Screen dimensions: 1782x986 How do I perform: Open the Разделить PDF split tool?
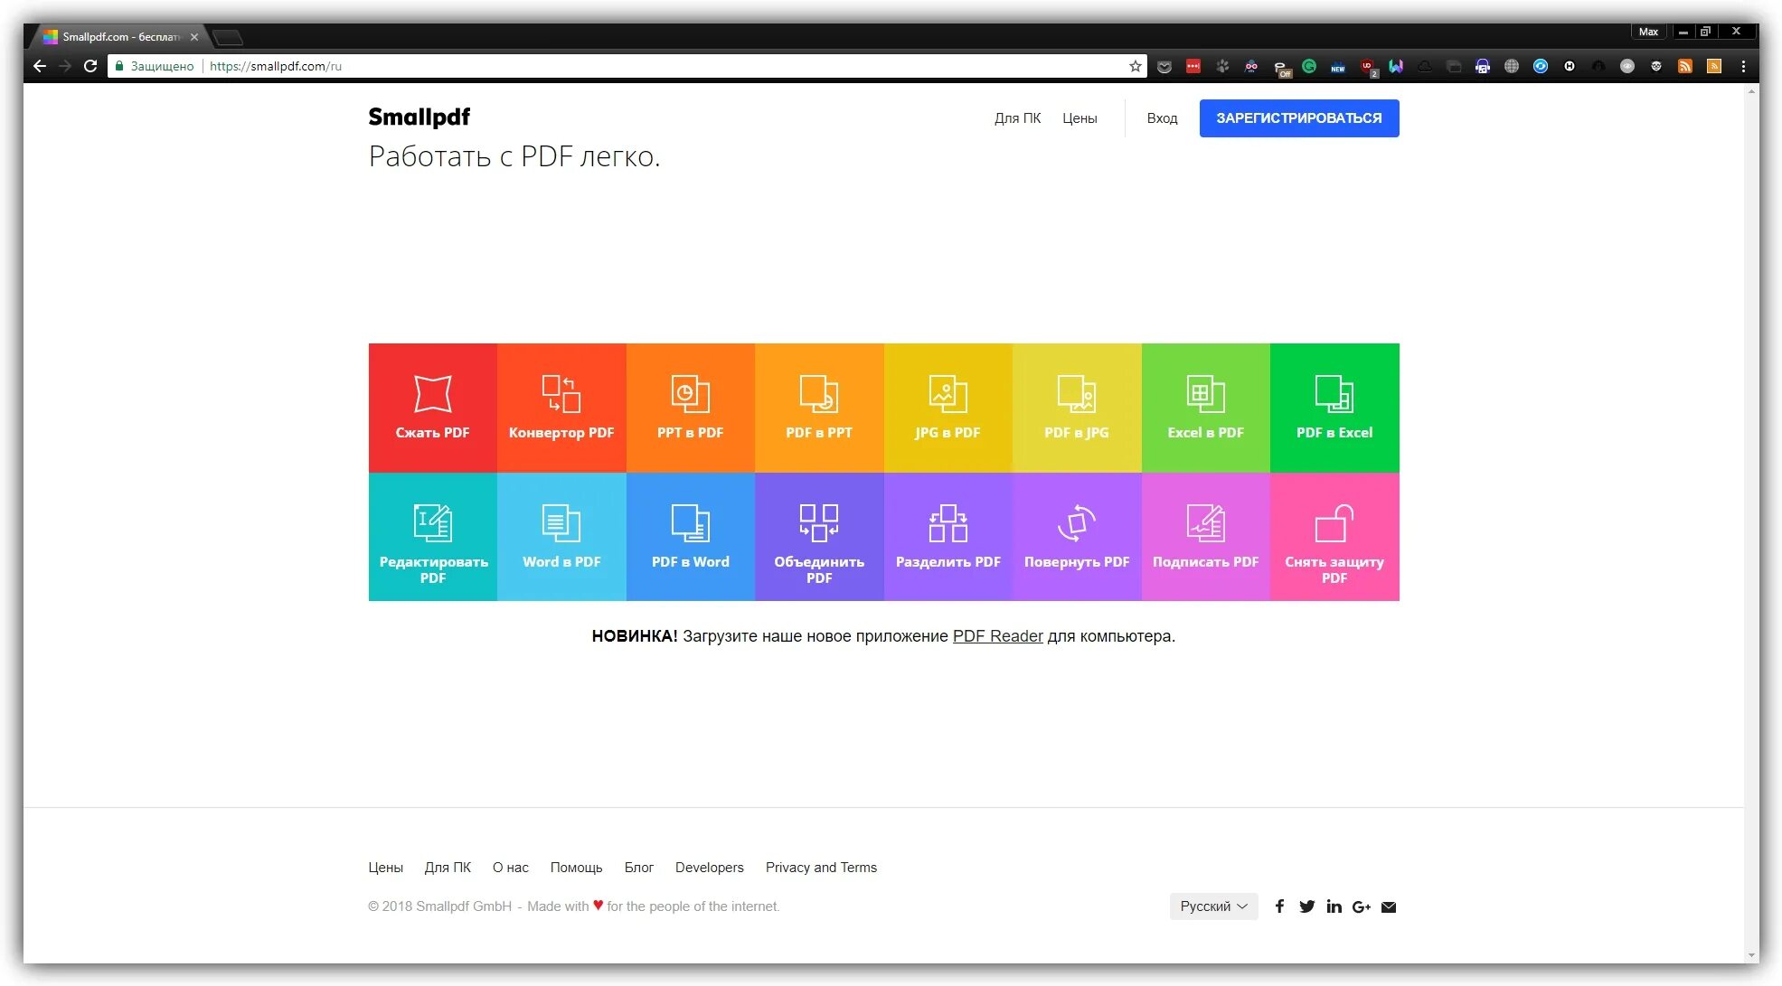pyautogui.click(x=948, y=537)
